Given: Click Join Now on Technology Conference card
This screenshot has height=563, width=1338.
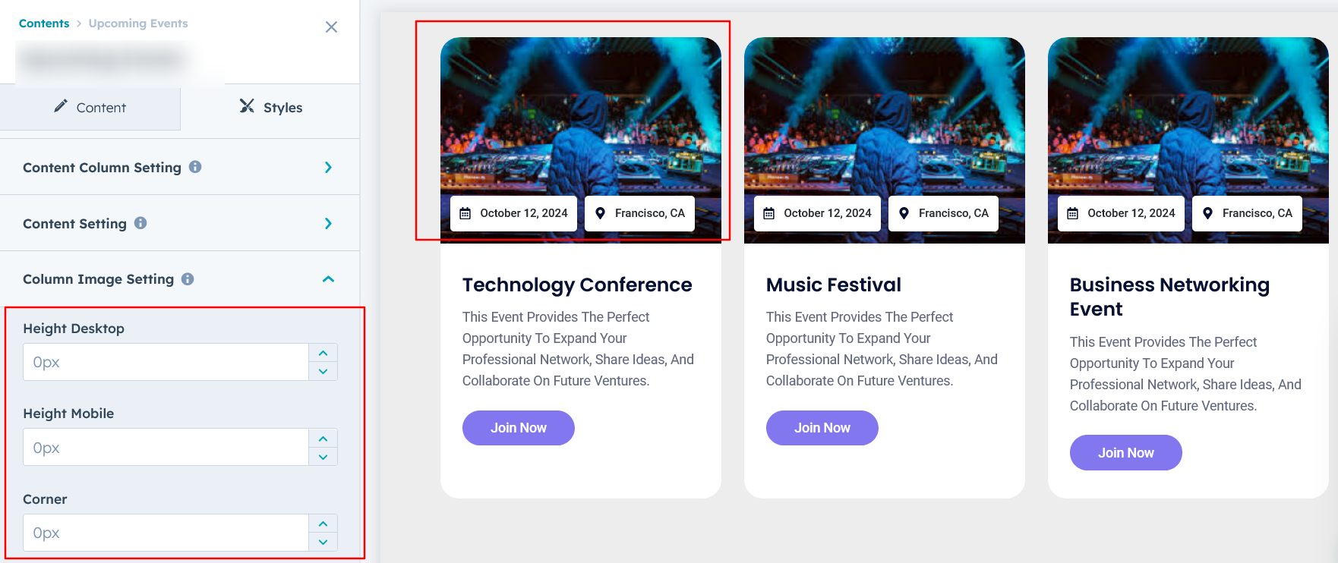Looking at the screenshot, I should pos(518,428).
